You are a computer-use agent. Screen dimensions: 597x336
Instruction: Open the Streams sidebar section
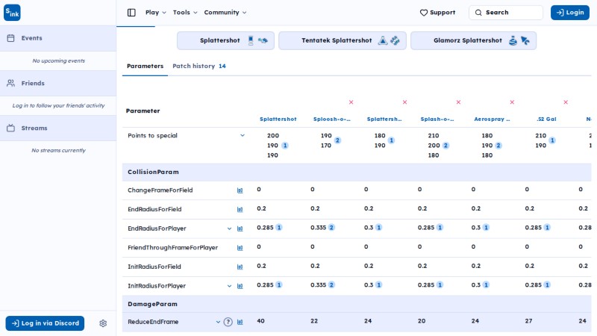coord(58,128)
